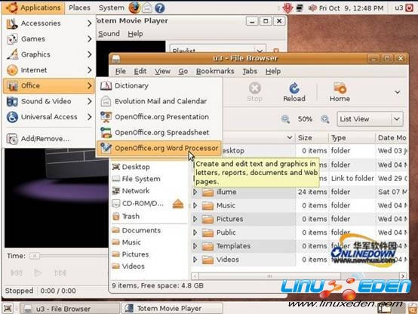Expand the Videos folder row
Image resolution: width=418 pixels, height=314 pixels.
click(195, 260)
